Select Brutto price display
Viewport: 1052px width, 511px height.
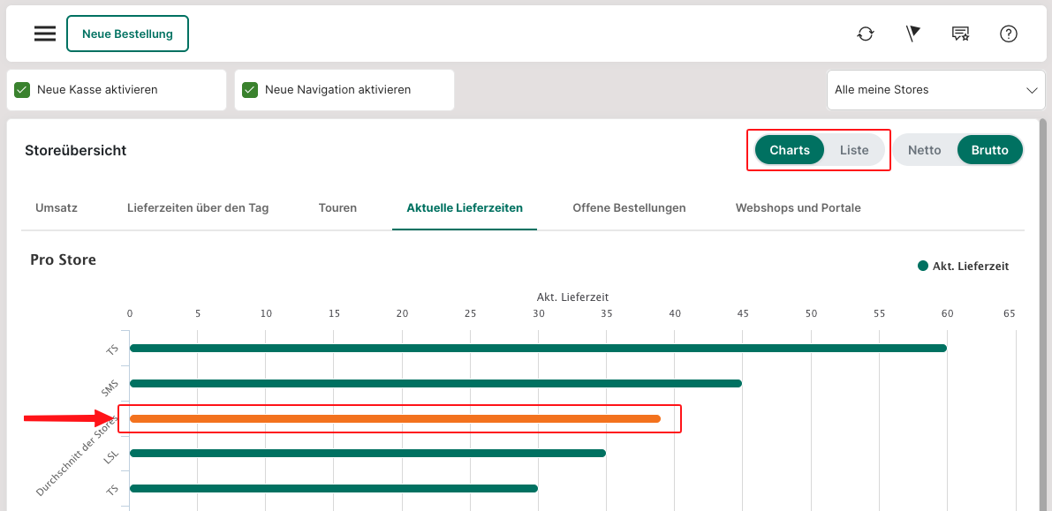[989, 150]
